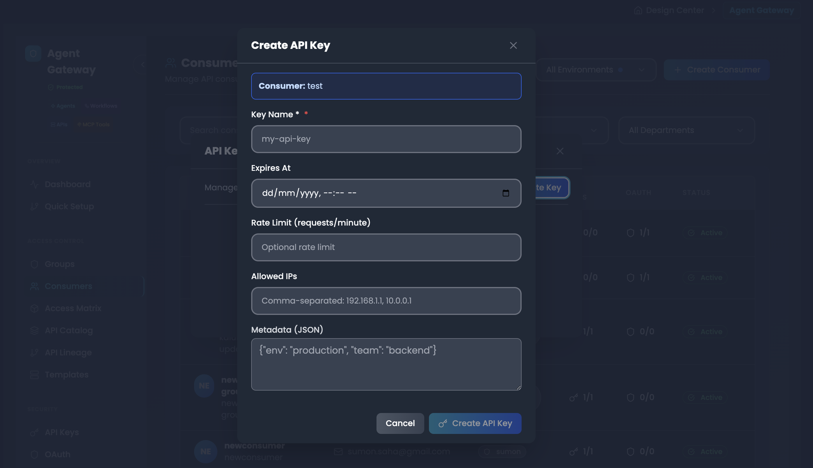Open Dashboard in the sidebar
The width and height of the screenshot is (813, 468).
[x=68, y=184]
